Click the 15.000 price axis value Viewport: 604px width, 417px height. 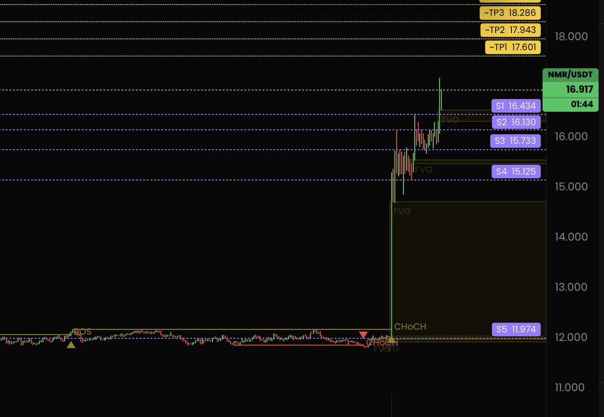pos(571,187)
